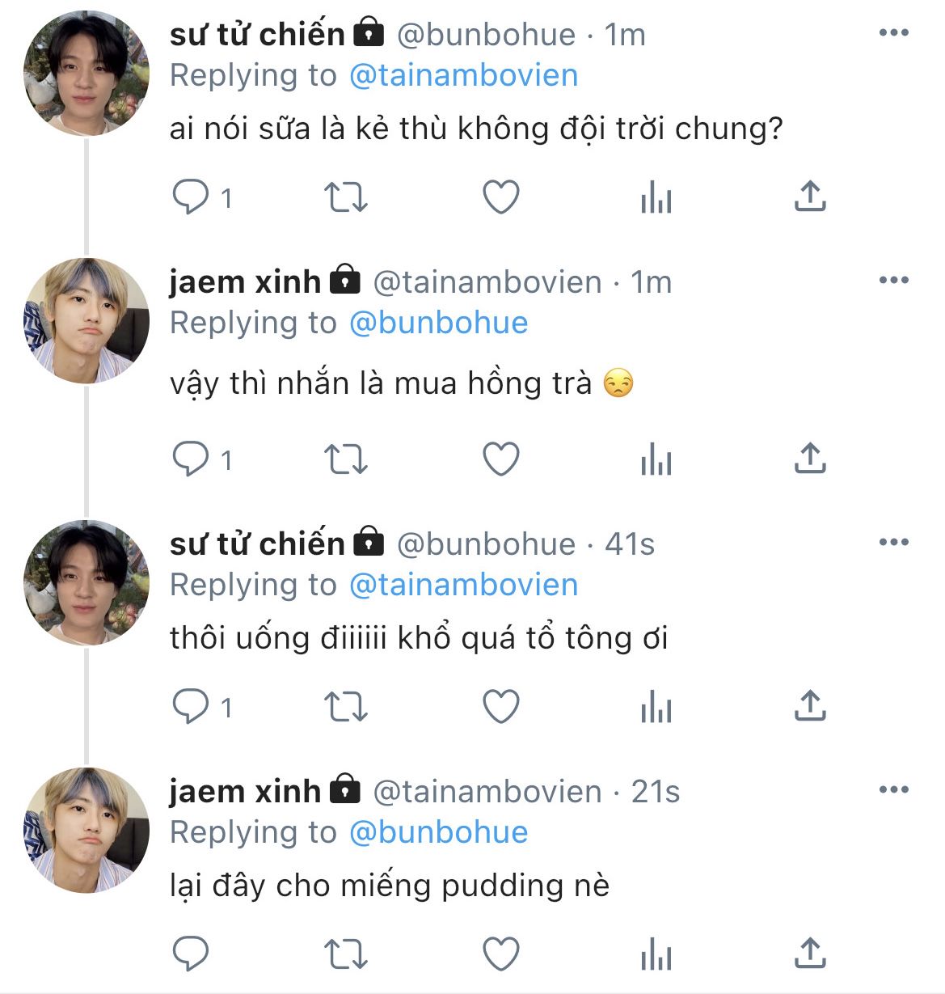Viewport: 945px width, 994px height.
Task: Open sư tử chiến's avatar on the first tweet
Action: tap(86, 74)
